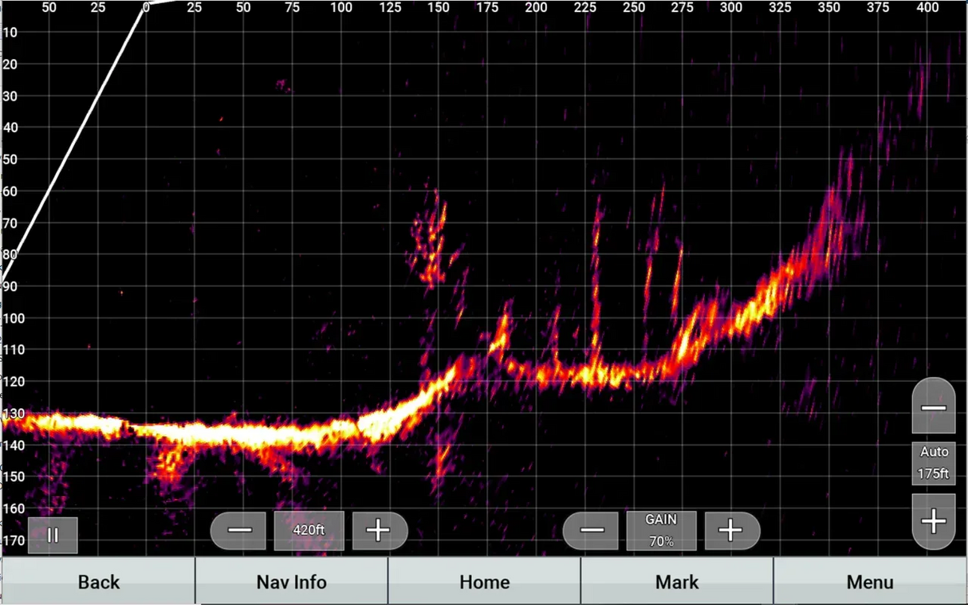Open Nav Info
Screen dimensions: 968x605
point(290,582)
